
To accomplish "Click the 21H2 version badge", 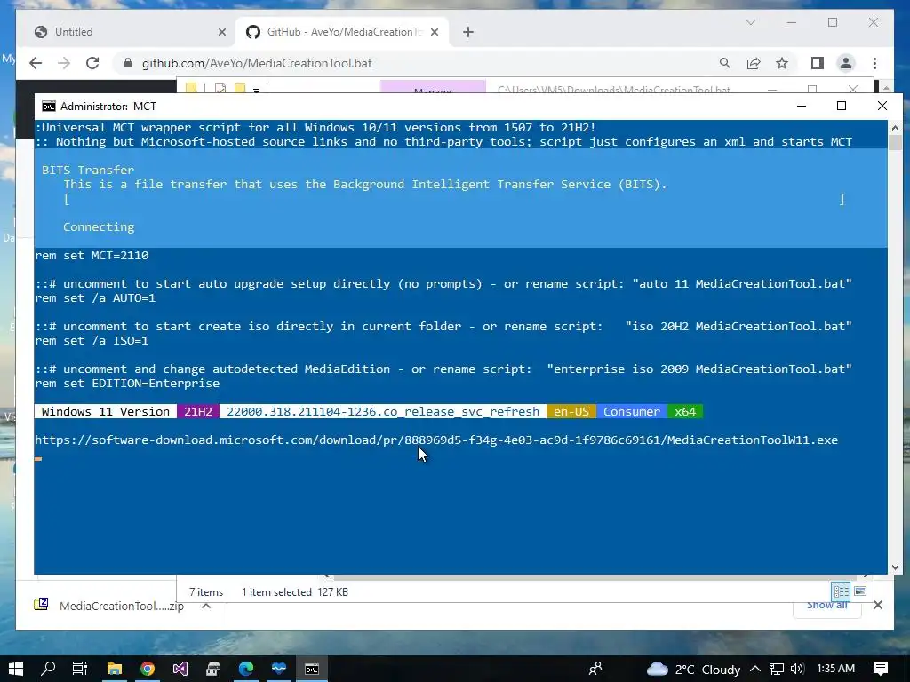I will tap(198, 412).
